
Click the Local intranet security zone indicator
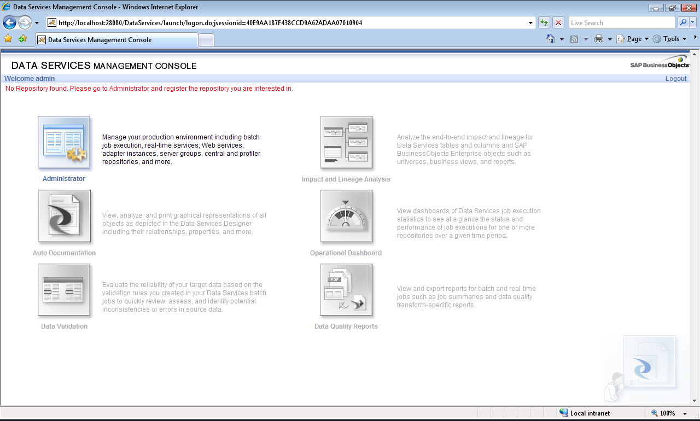[585, 413]
